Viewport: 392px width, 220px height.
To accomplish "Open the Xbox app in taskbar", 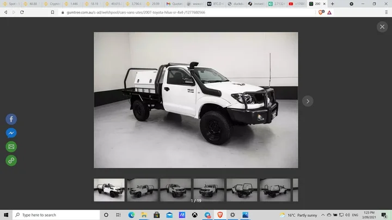I will click(x=194, y=215).
